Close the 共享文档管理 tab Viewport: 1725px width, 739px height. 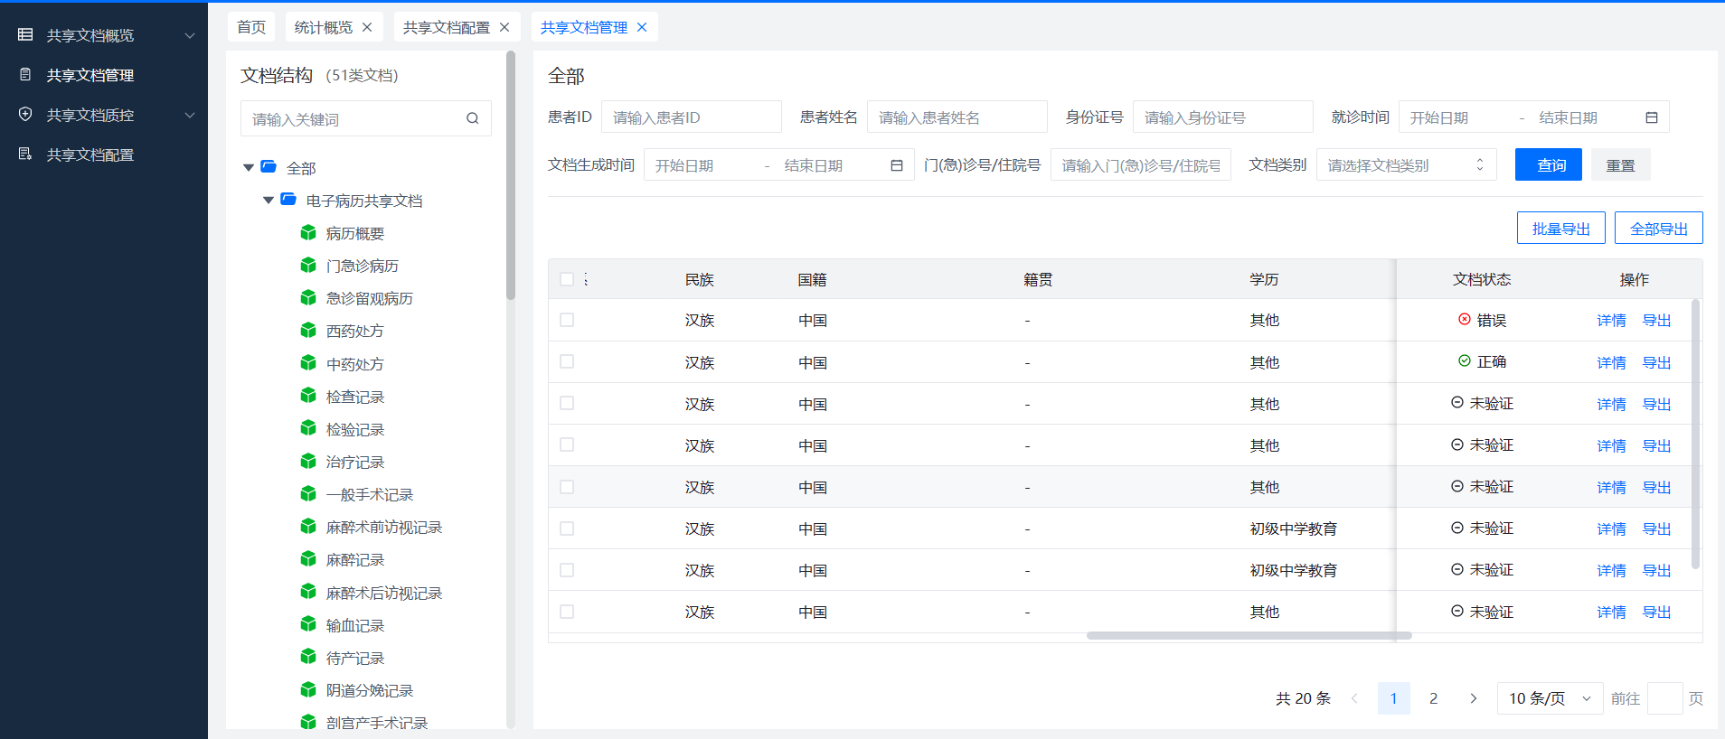[x=642, y=27]
